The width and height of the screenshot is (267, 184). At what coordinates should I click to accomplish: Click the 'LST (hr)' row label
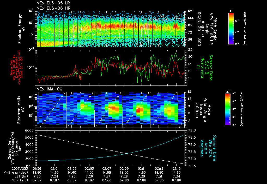(21, 176)
